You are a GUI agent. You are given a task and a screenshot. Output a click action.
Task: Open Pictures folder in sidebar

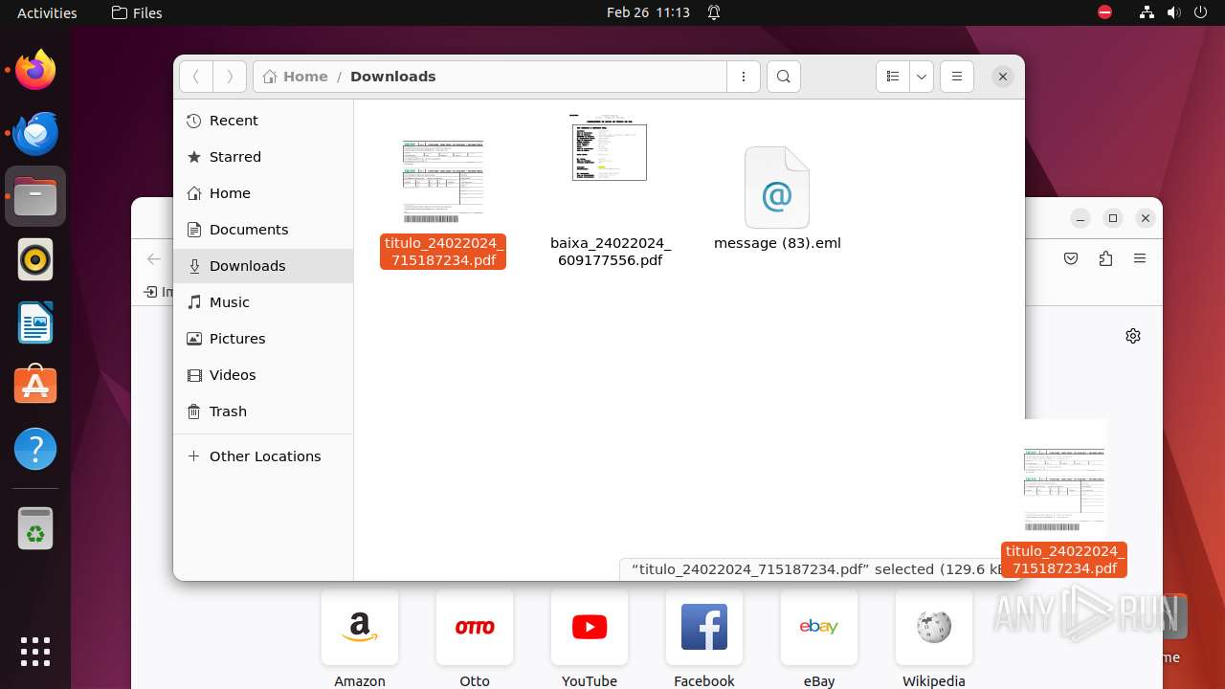click(263, 339)
